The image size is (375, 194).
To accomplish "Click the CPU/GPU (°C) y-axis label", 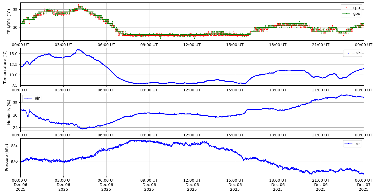I will 9,22.
